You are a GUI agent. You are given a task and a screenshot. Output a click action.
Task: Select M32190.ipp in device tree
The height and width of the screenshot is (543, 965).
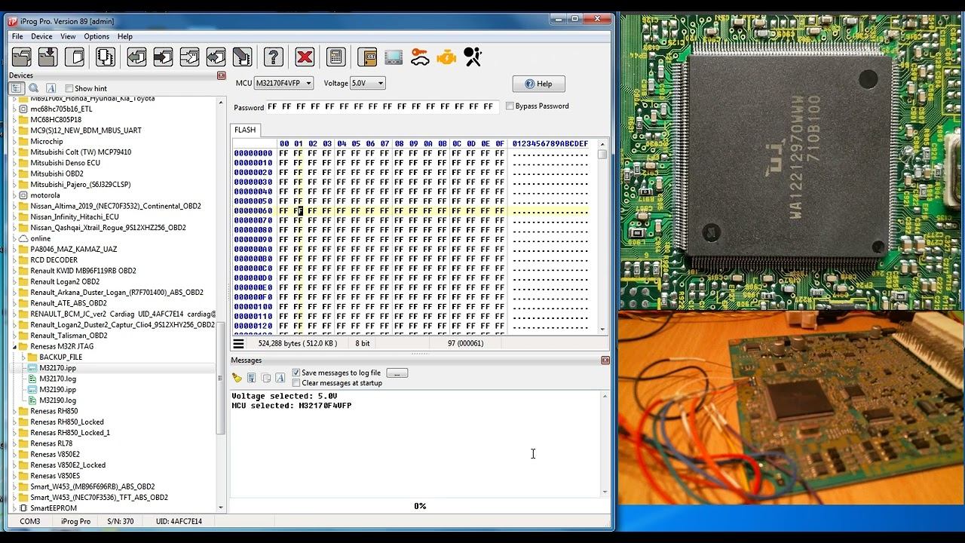tap(57, 389)
